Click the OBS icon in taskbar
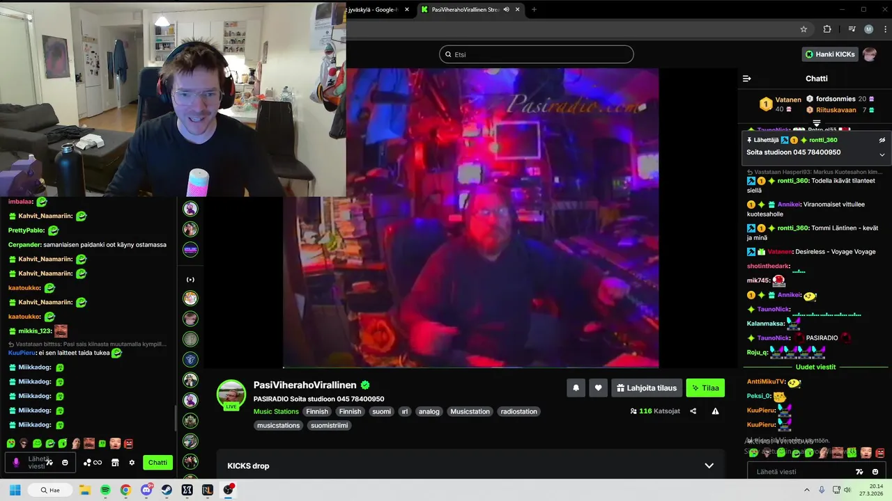Viewport: 892px width, 501px height. point(229,490)
